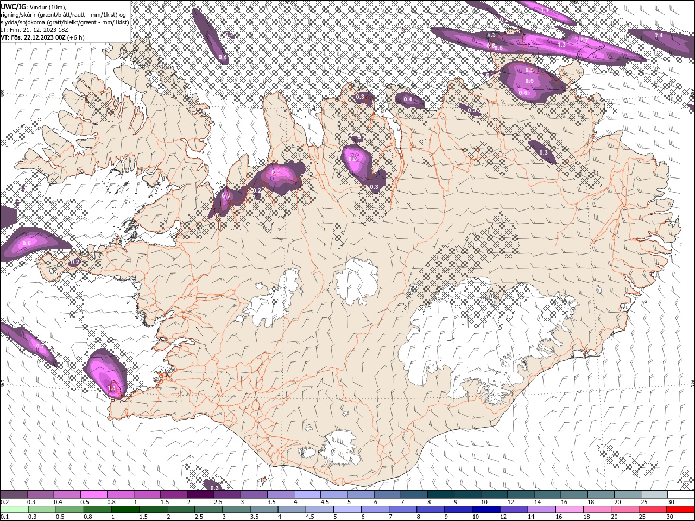Click the '1.1' snowfall value on the map
This screenshot has height=521, width=695.
tap(545, 10)
